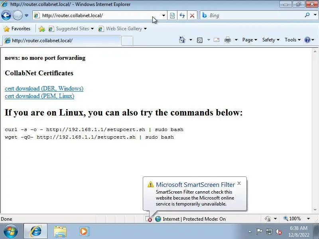Image resolution: width=319 pixels, height=239 pixels.
Task: Open cert download (DER, Windows) link
Action: 44,88
